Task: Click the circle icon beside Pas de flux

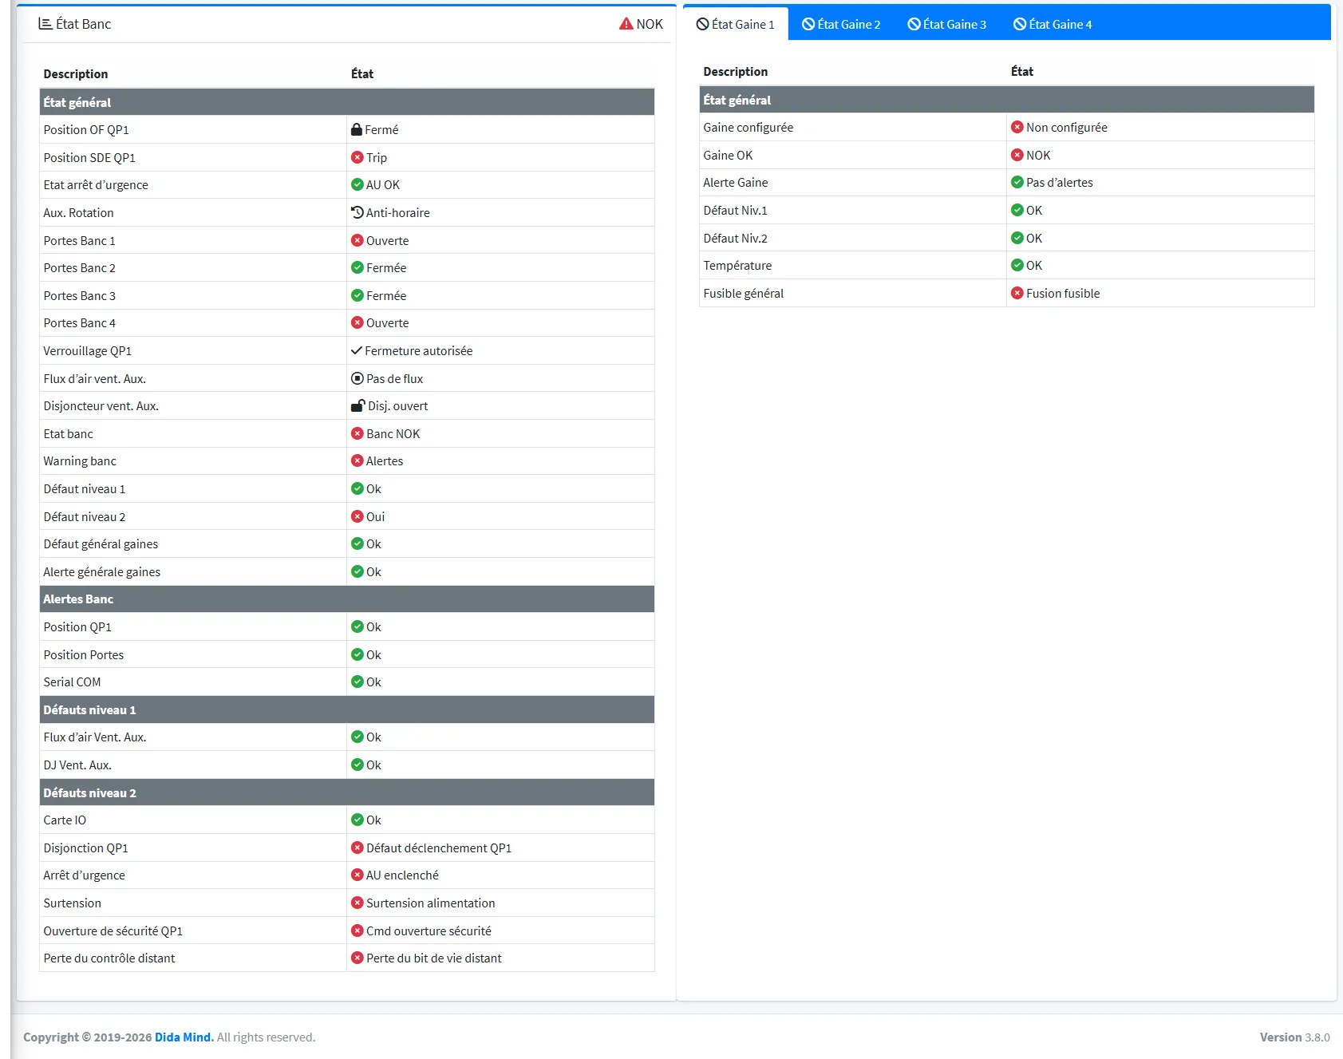Action: (x=357, y=378)
